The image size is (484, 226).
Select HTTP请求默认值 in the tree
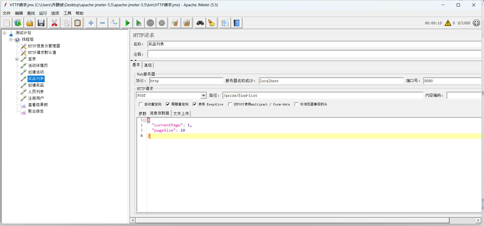pyautogui.click(x=42, y=53)
